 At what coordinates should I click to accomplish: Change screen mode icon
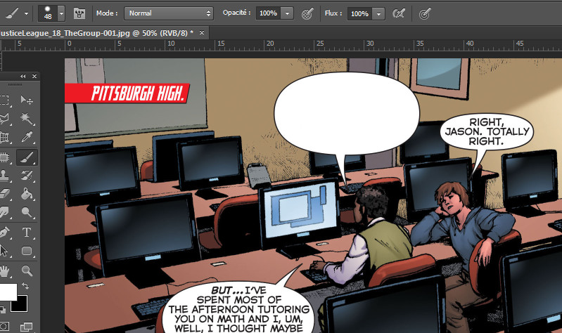point(26,327)
